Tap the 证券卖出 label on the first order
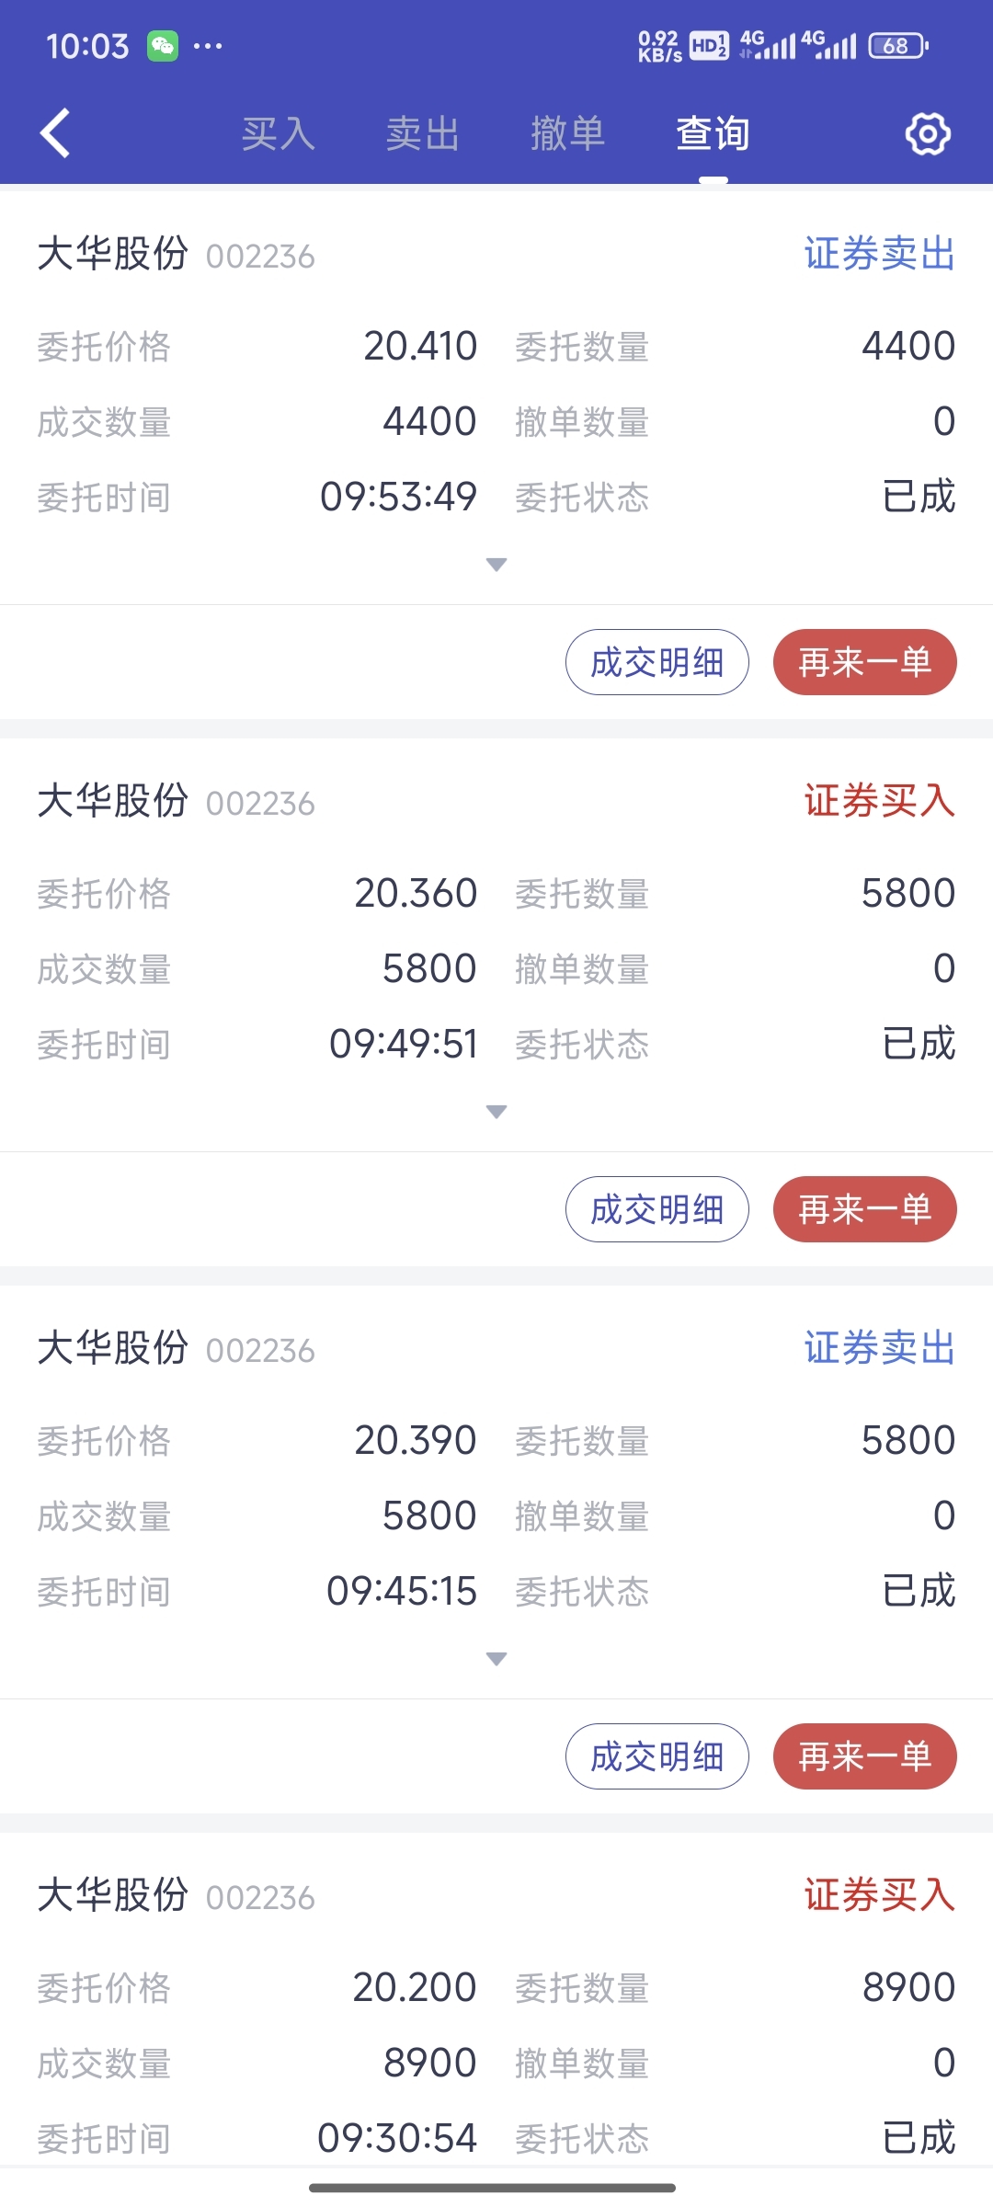Screen dimensions: 993x2207 click(x=879, y=254)
